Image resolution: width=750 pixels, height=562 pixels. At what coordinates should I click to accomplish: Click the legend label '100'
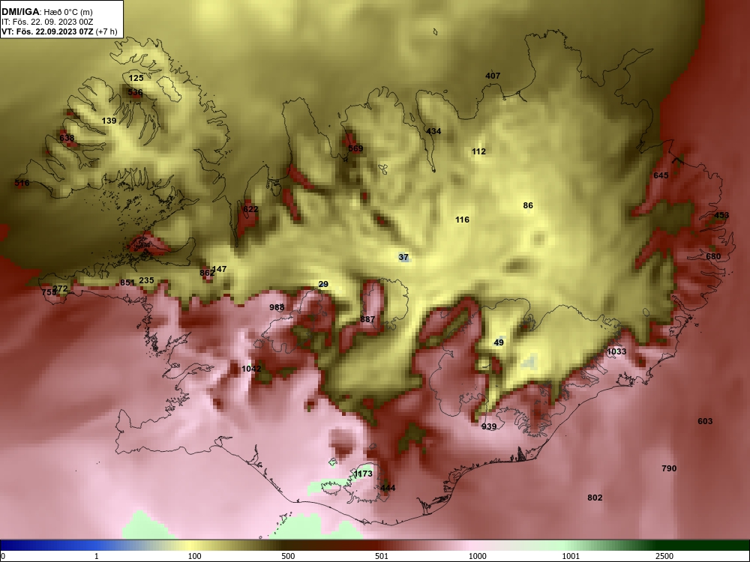click(x=195, y=556)
